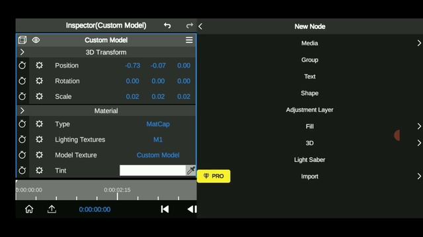The image size is (423, 237).
Task: Click the timeline ruler at 0:00:00:00
Action: point(29,190)
